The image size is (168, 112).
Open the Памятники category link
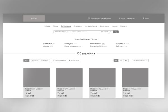47,44
